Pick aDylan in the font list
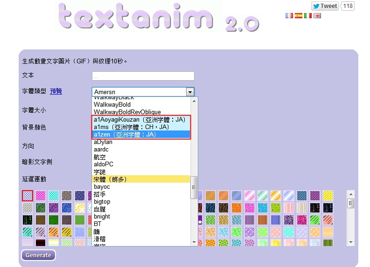 pyautogui.click(x=141, y=142)
